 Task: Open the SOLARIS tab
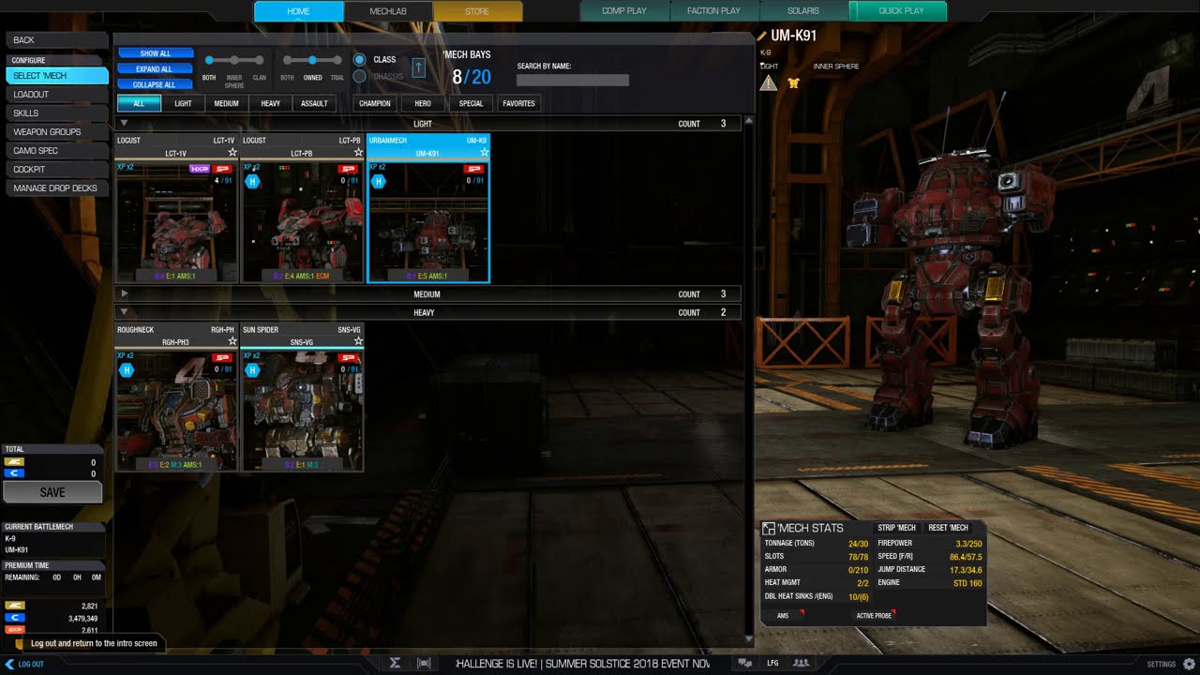point(803,11)
